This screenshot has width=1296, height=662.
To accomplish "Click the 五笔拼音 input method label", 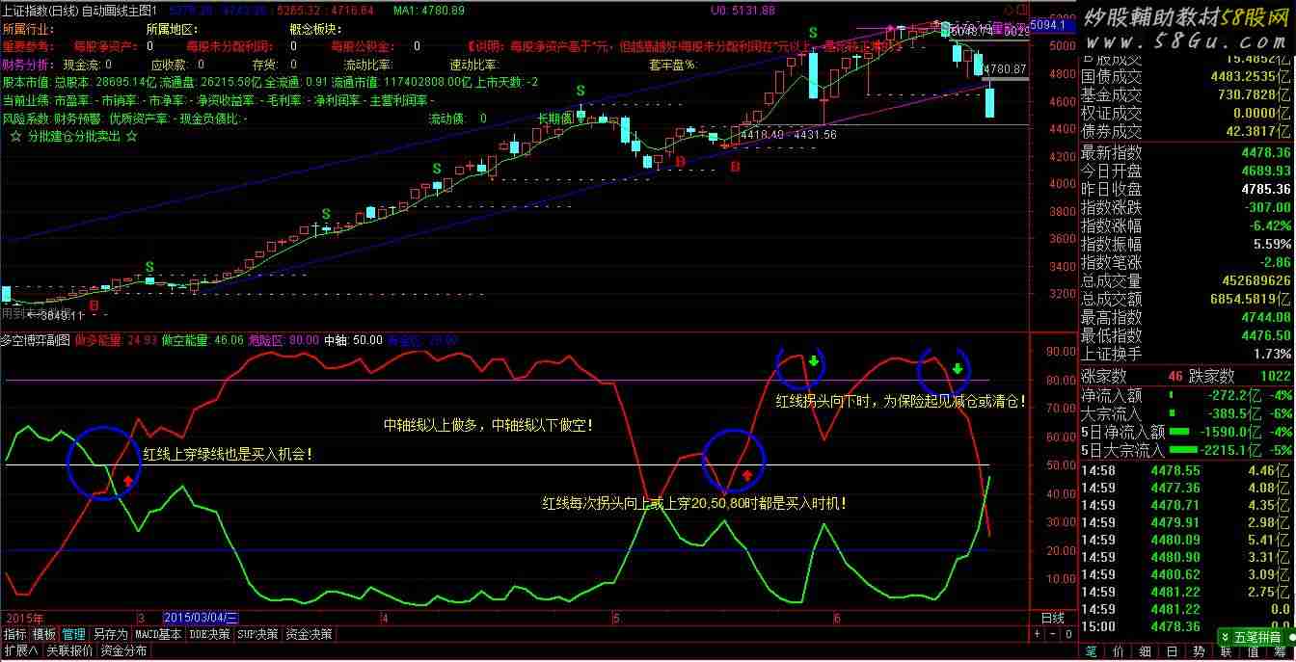I will pyautogui.click(x=1258, y=637).
